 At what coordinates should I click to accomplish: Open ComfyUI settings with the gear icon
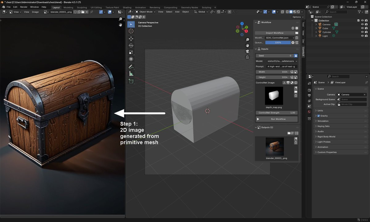click(297, 28)
